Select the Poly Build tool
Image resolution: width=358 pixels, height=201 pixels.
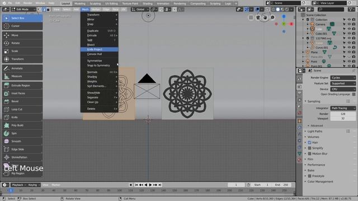click(22, 125)
